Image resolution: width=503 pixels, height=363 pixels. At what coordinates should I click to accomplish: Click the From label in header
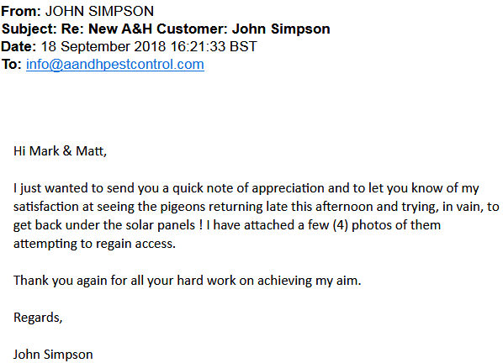pos(21,11)
